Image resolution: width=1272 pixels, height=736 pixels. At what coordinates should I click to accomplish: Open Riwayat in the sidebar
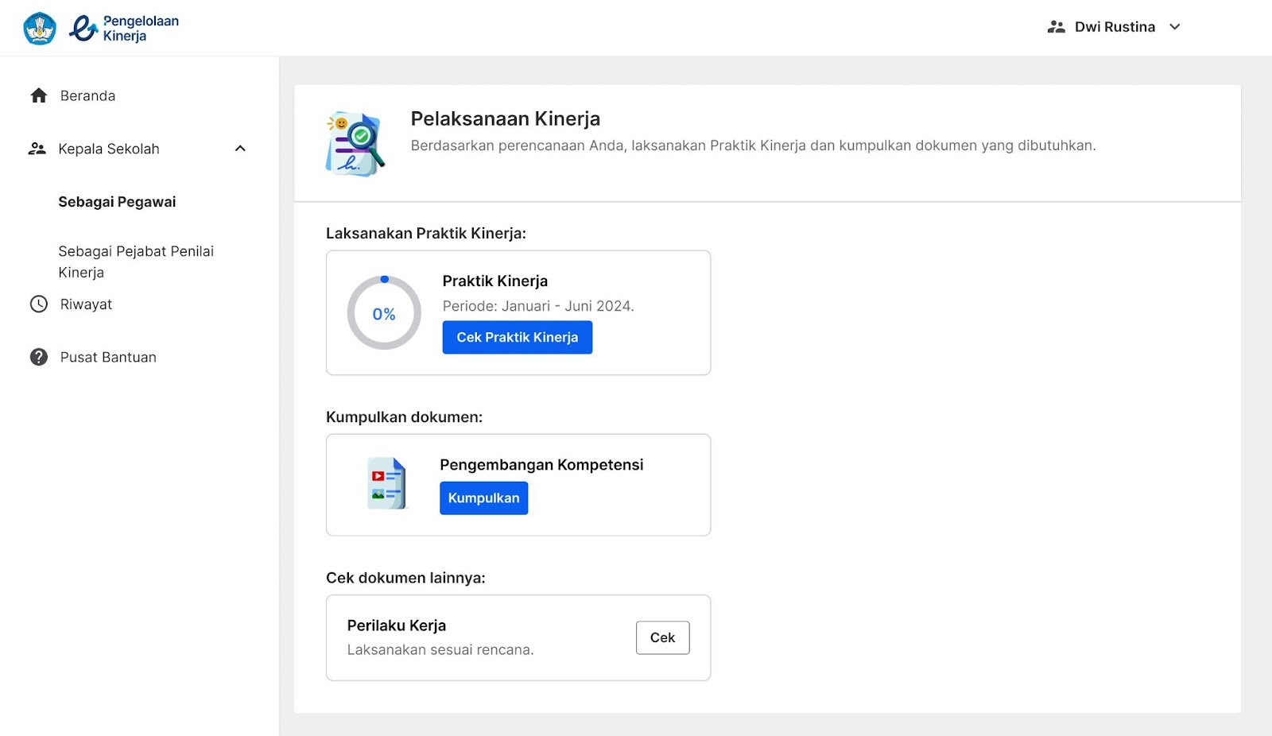tap(86, 304)
